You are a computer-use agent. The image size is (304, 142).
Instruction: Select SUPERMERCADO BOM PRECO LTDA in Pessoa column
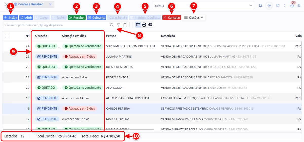click(131, 46)
